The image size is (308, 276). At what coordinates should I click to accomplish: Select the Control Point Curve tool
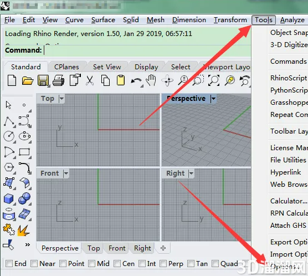(x=24, y=121)
